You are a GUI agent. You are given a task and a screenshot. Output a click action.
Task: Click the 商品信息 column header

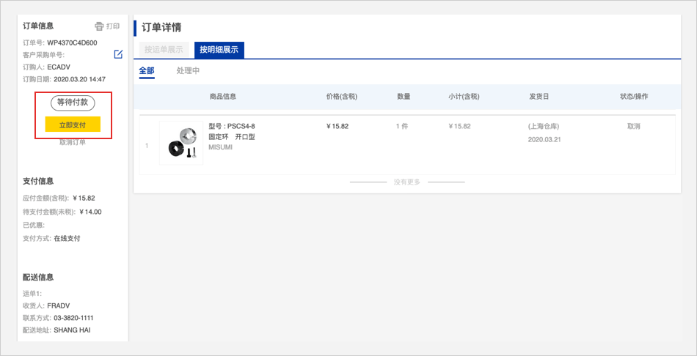(x=222, y=97)
